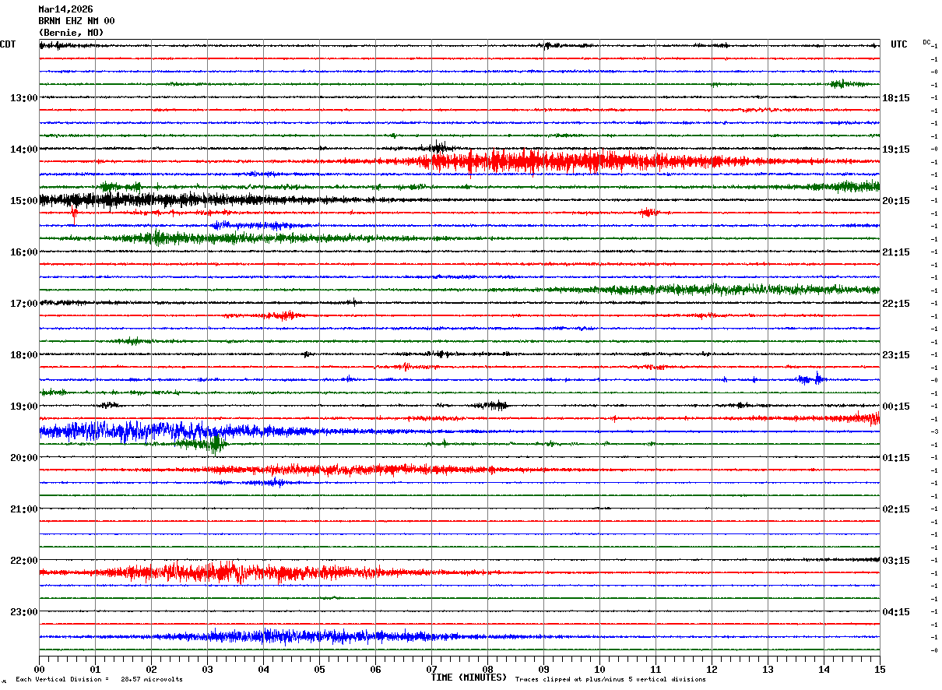Select the 17:00 CDT time label

(x=23, y=304)
